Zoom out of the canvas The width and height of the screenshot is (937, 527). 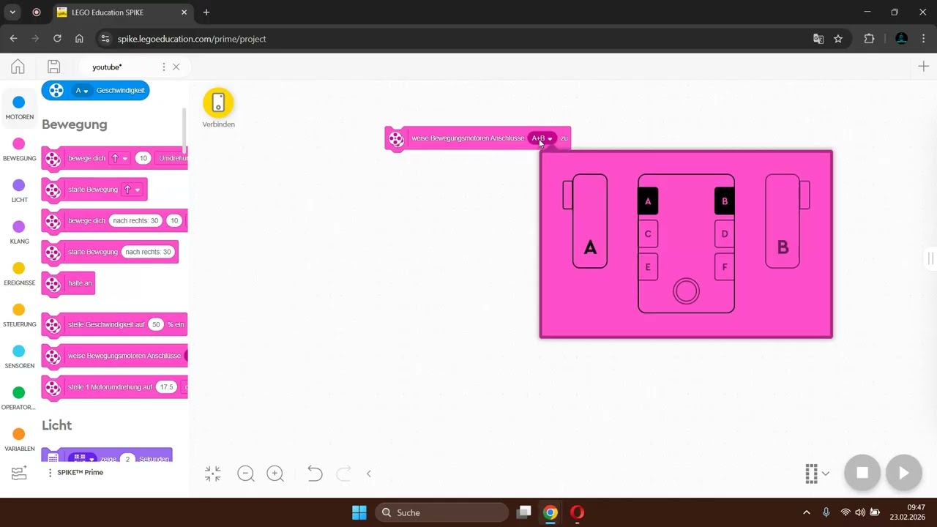click(246, 474)
